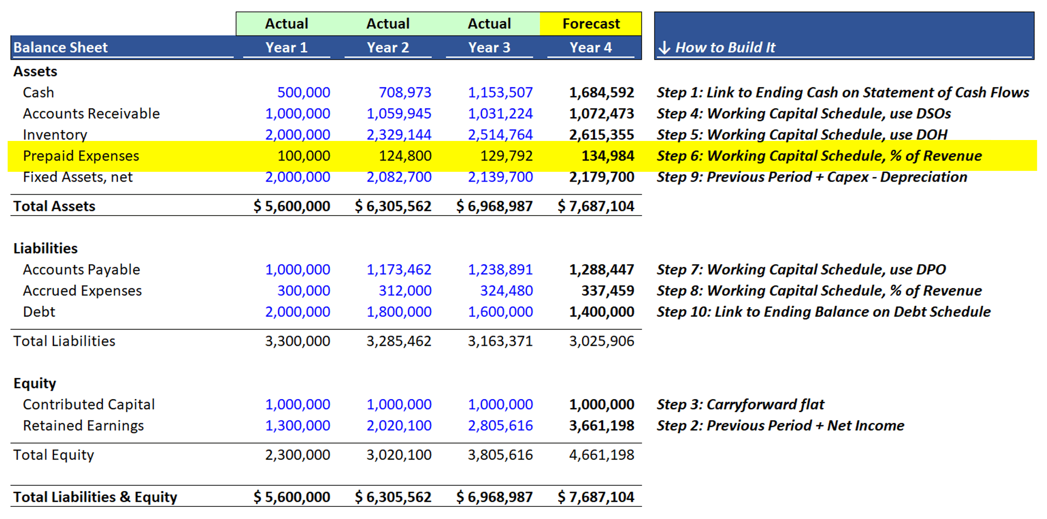Click the Total Assets row label
This screenshot has height=519, width=1047.
(x=54, y=206)
